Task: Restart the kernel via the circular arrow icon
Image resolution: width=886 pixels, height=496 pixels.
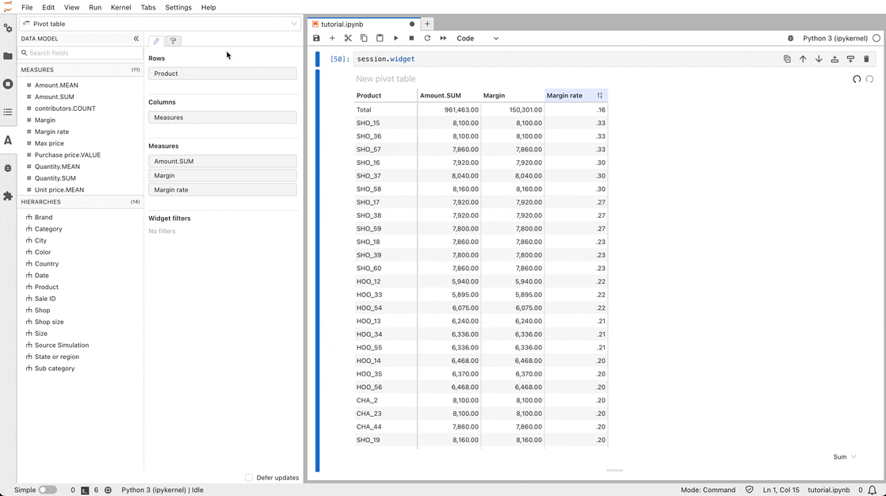Action: pos(427,38)
